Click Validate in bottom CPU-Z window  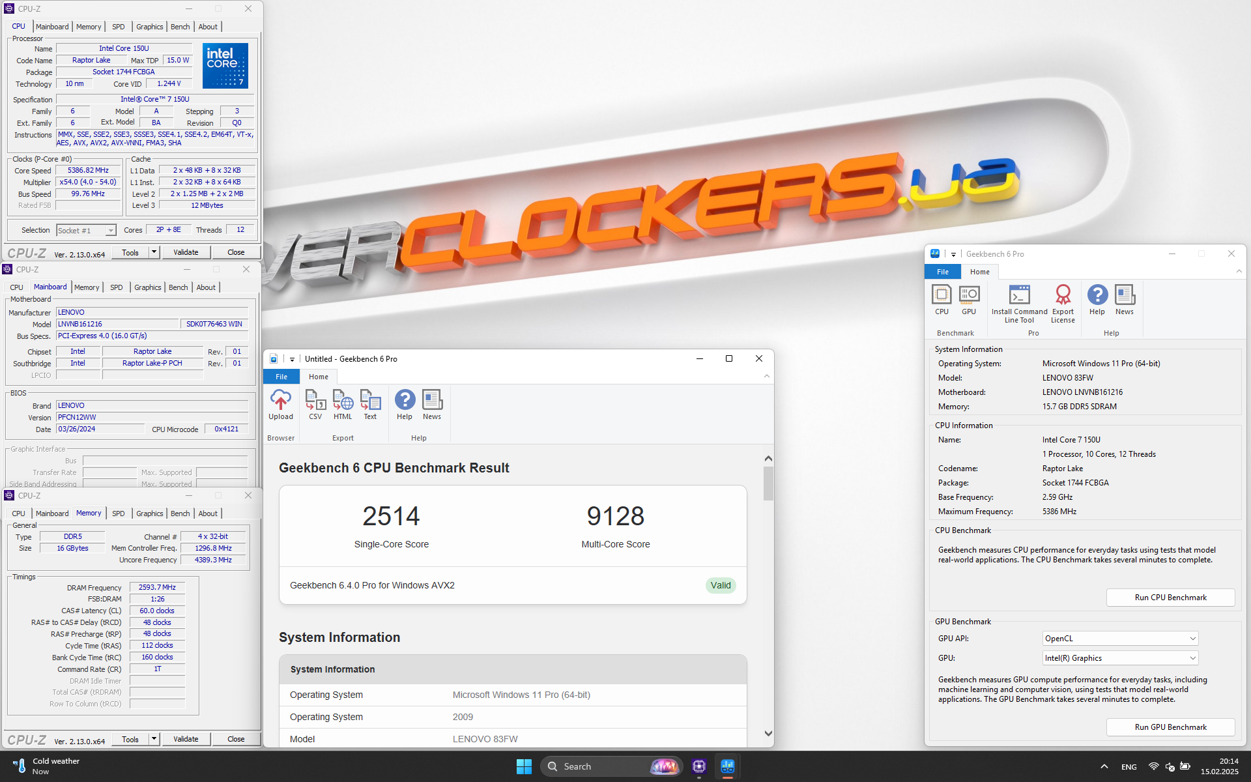186,739
